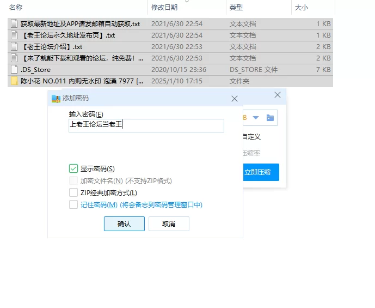Image resolution: width=375 pixels, height=308 pixels.
Task: Uncheck 显示密码(S) checkbox
Action: [x=73, y=168]
